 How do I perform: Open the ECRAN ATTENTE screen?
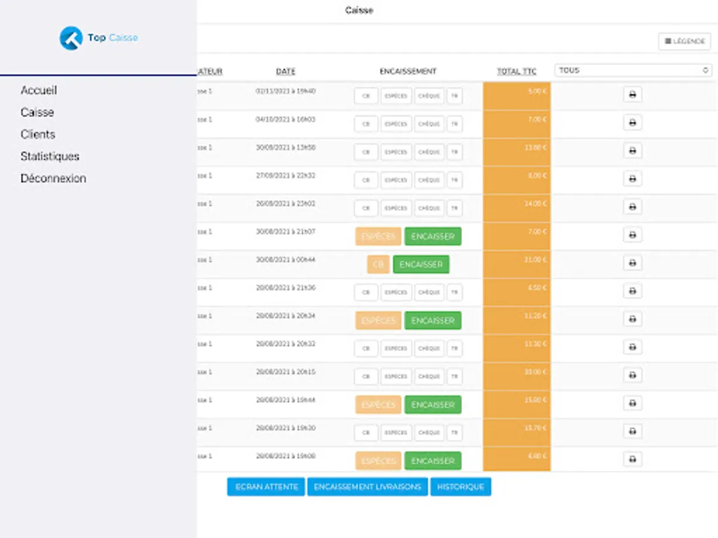[266, 487]
